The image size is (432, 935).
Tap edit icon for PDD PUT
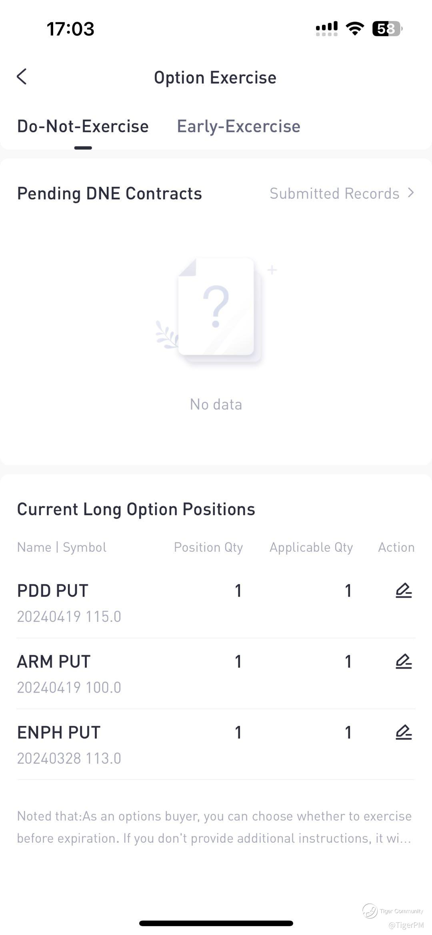(x=403, y=591)
